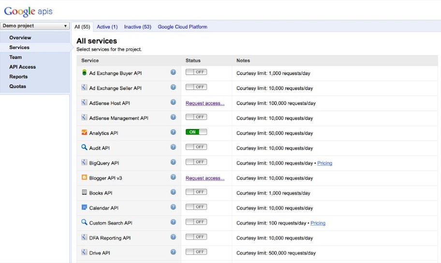Viewport: 441px width, 263px height.
Task: Turn off the Analytics API switch
Action: pyautogui.click(x=196, y=132)
